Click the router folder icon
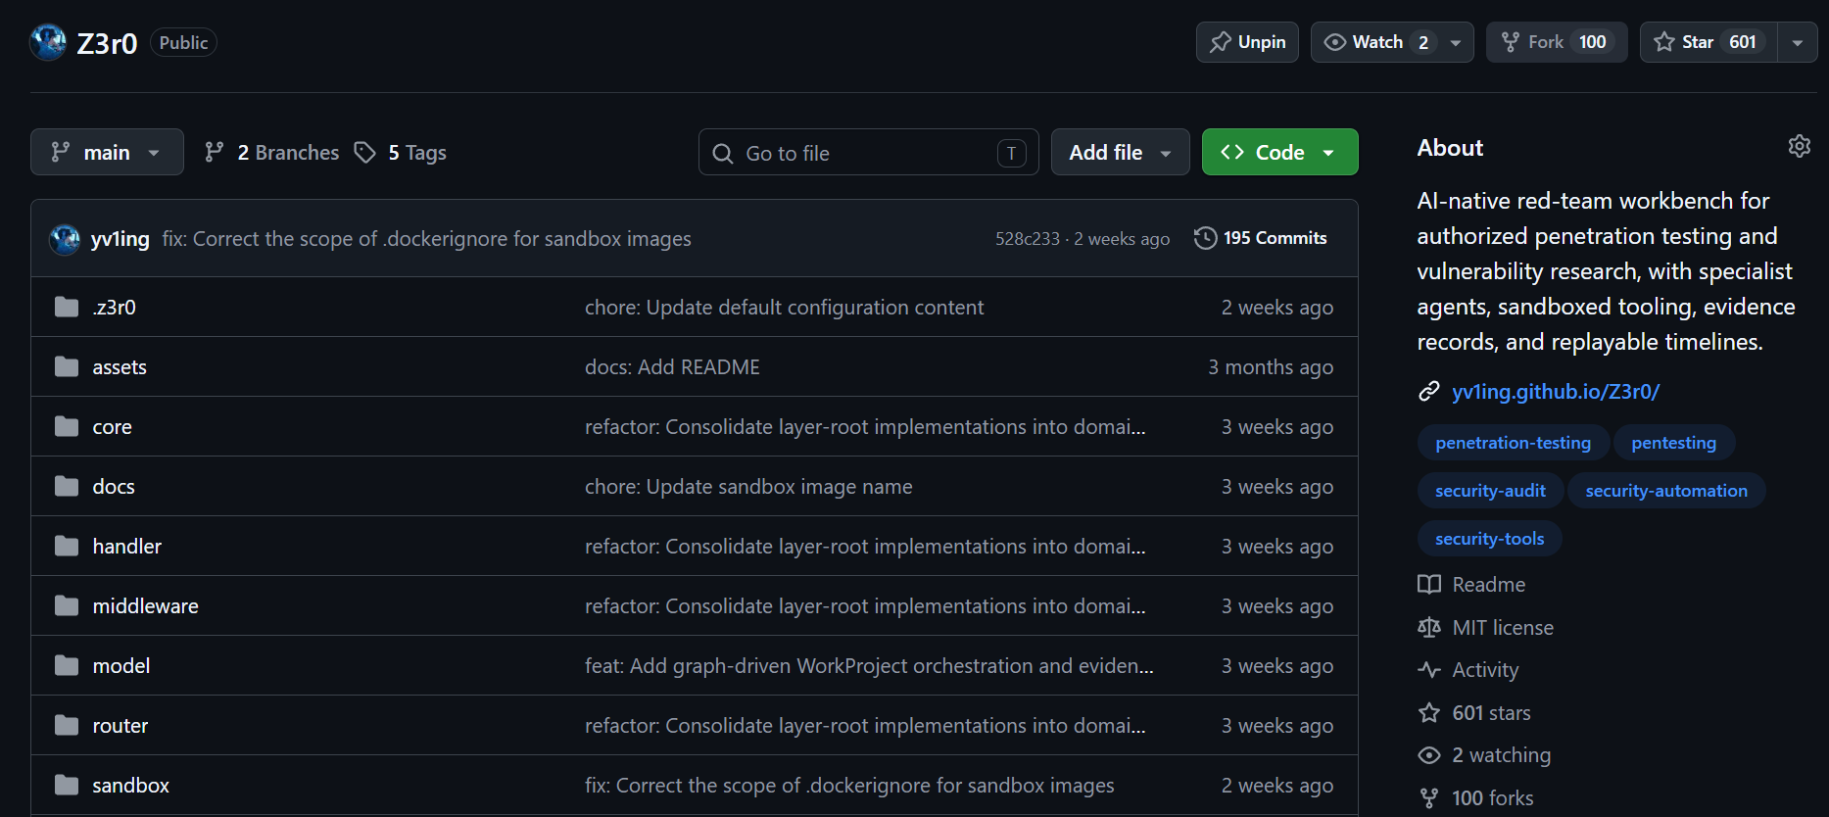The width and height of the screenshot is (1829, 817). point(67,726)
